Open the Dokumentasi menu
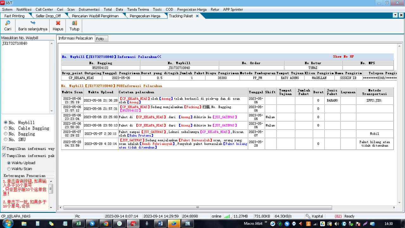Image resolution: width=405 pixels, height=228 pixels. pos(89,9)
